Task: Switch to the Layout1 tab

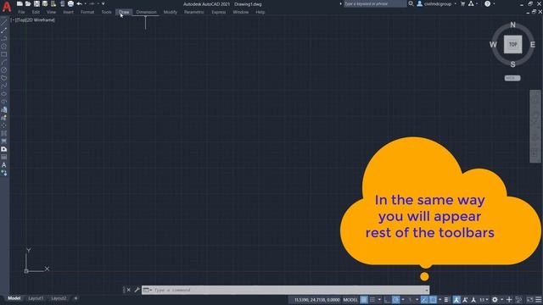Action: [36, 298]
